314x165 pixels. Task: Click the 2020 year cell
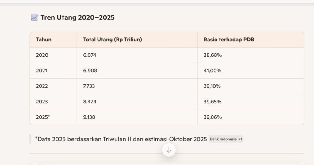coord(42,55)
